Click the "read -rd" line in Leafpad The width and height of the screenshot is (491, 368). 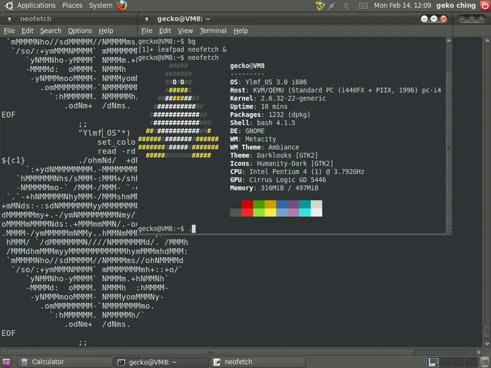[x=117, y=151]
